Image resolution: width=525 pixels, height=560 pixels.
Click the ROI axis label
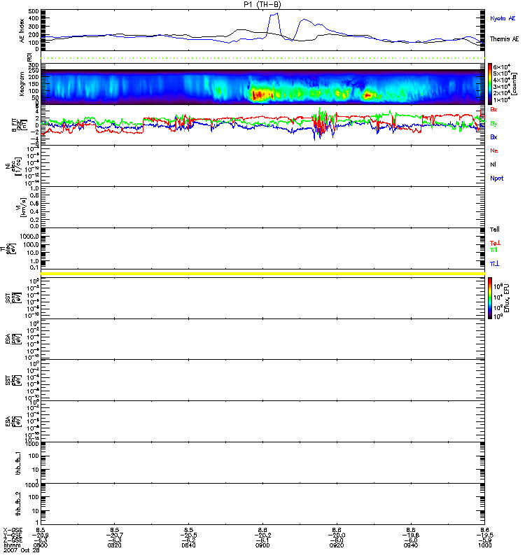point(29,57)
